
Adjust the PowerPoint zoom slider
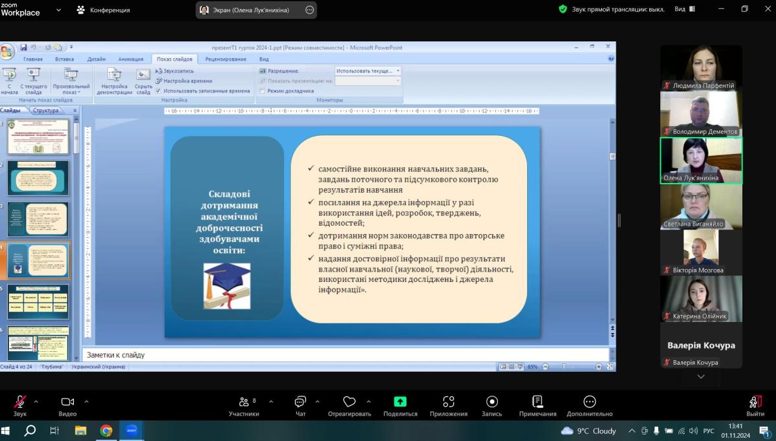[564, 367]
